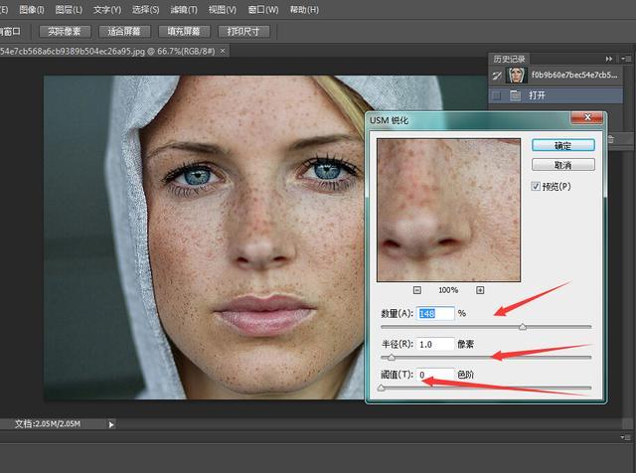Open the history panel options menu
This screenshot has width=636, height=473.
pyautogui.click(x=625, y=59)
